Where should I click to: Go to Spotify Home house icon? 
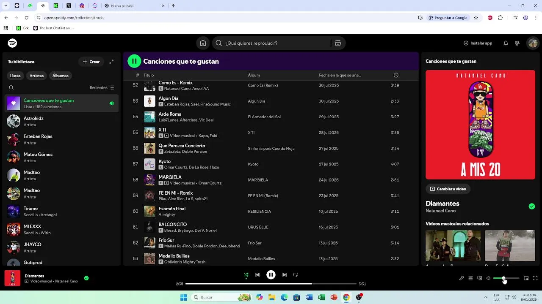(203, 43)
